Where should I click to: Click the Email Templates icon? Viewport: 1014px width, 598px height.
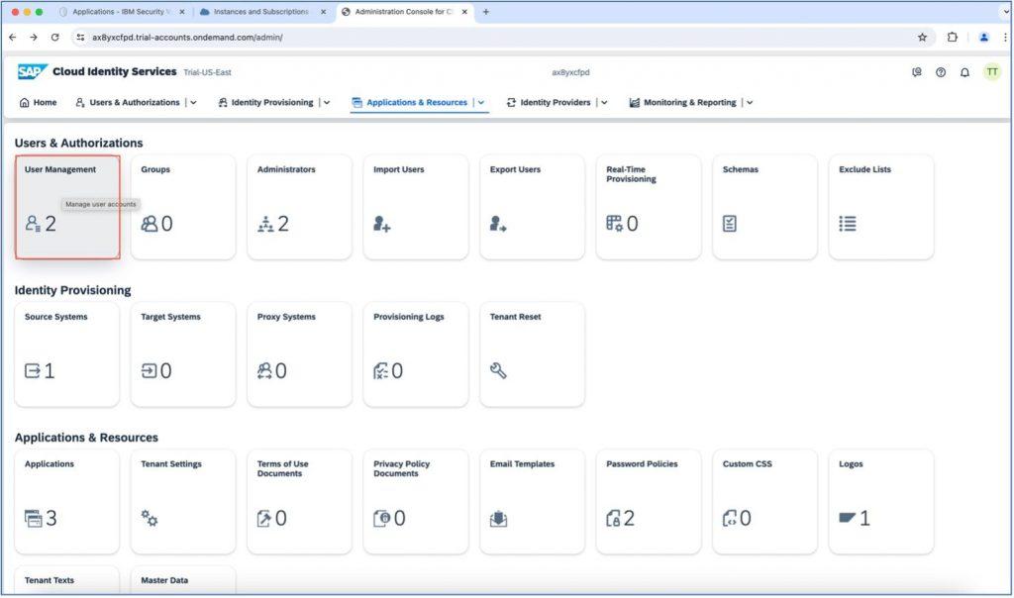[x=498, y=519]
